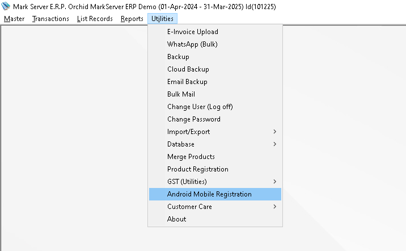The image size is (406, 251).
Task: Open the About entry
Action: click(215, 219)
